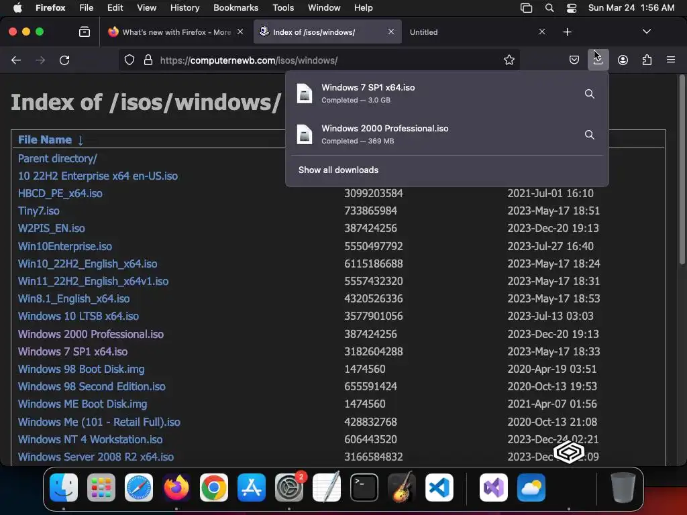
Task: Click the forward navigation arrow
Action: 40,60
